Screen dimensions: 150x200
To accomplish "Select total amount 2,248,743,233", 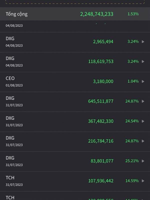I will coord(96,14).
